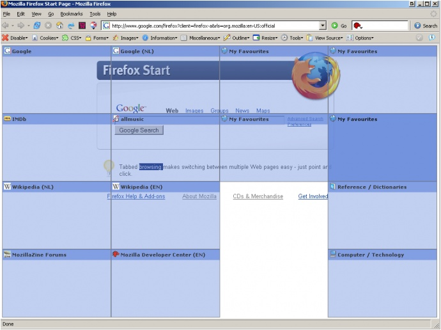Image resolution: width=441 pixels, height=330 pixels.
Task: Click the pink shopping cart toolbar icon
Action: point(82,26)
